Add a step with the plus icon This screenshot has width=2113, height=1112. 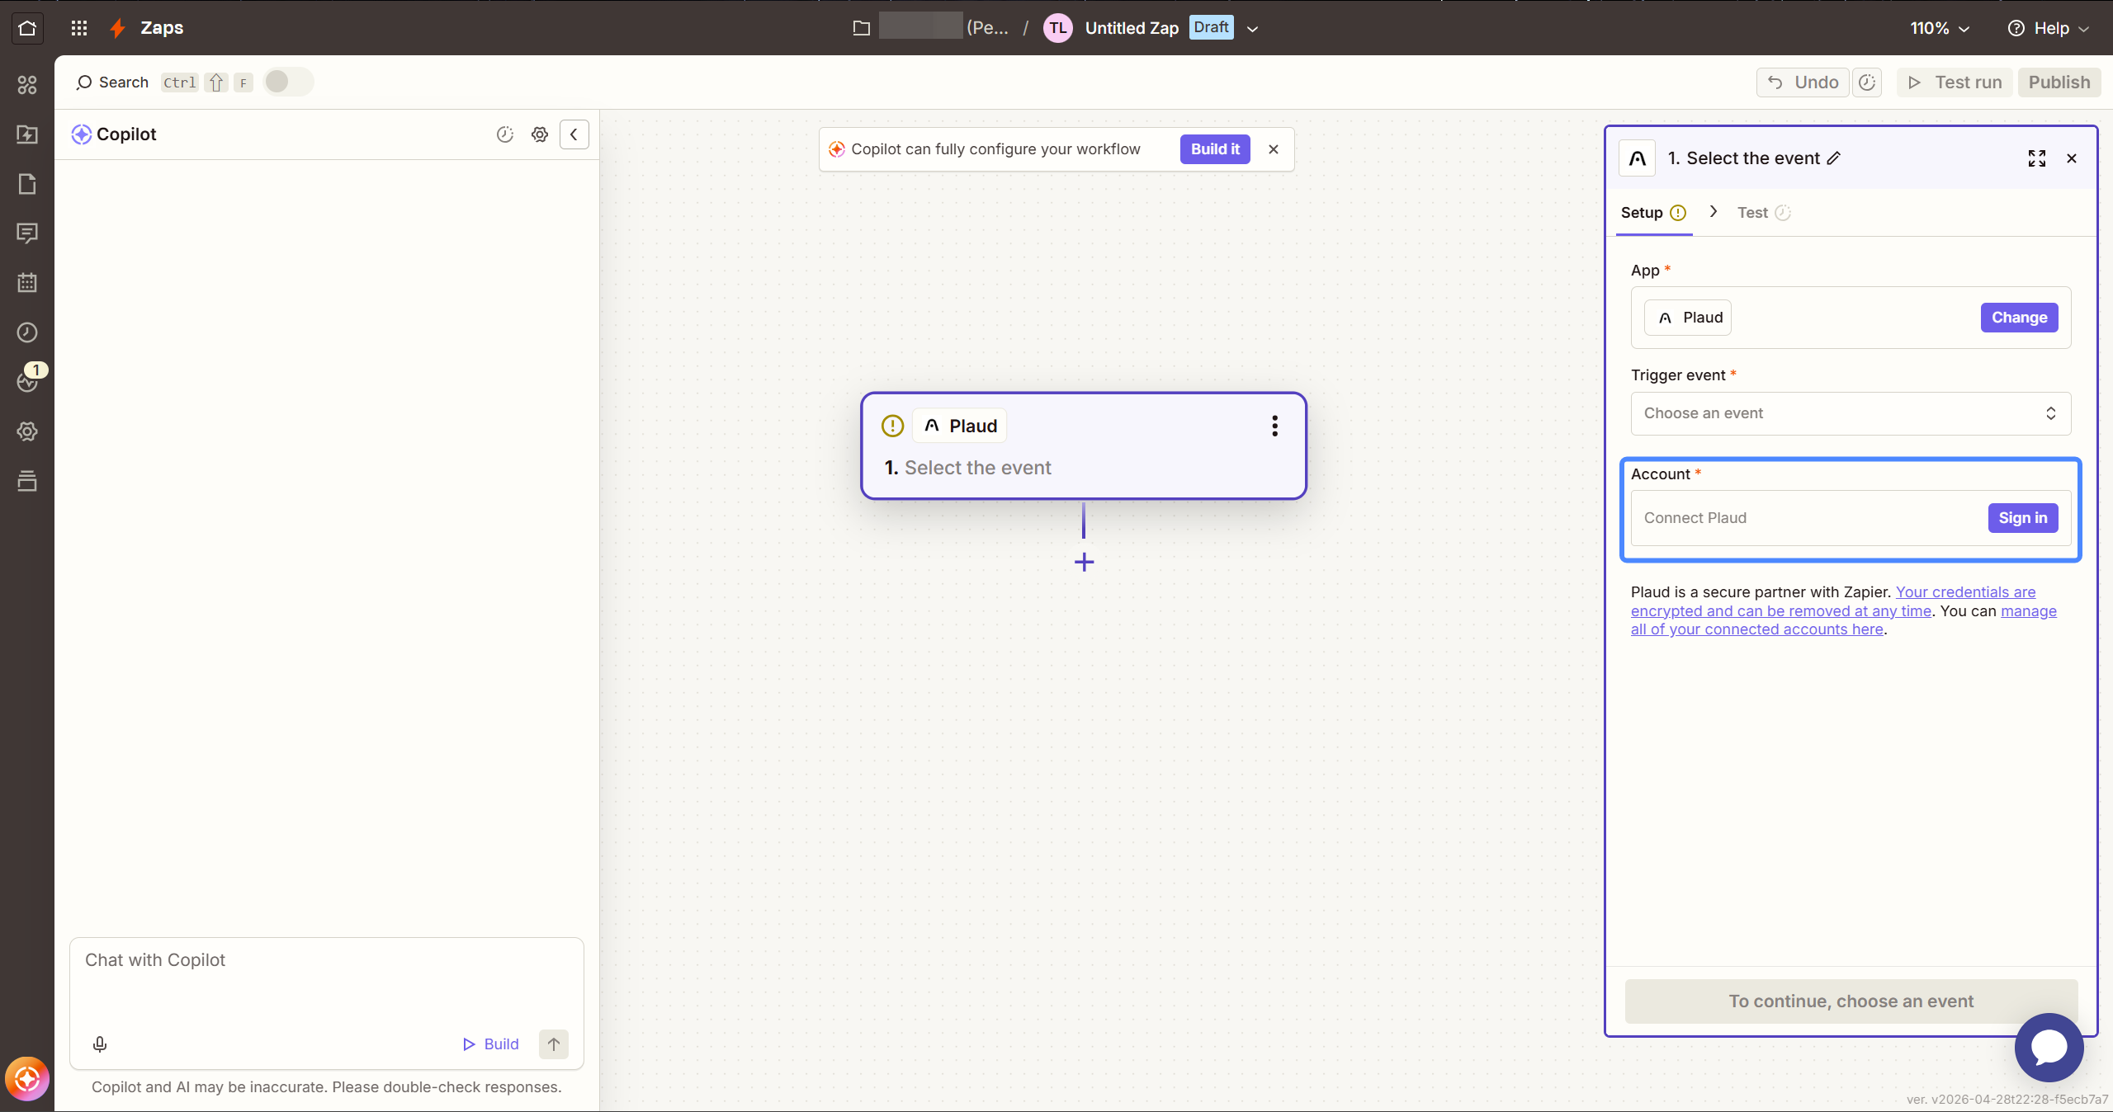point(1084,563)
